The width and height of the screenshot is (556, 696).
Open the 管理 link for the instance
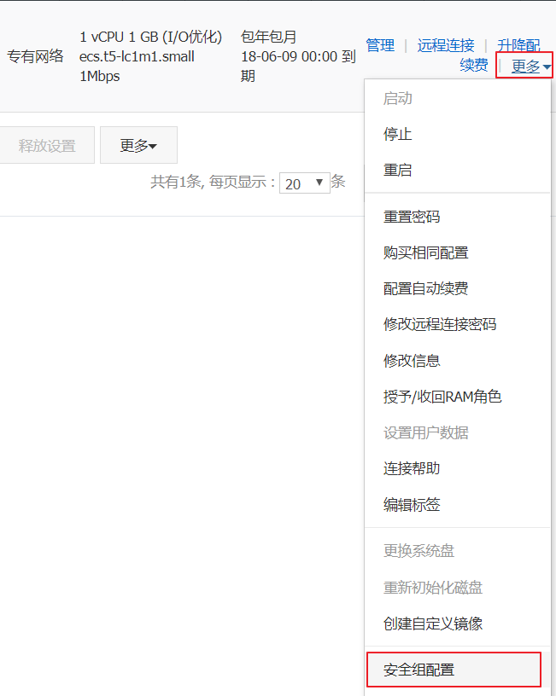click(380, 45)
